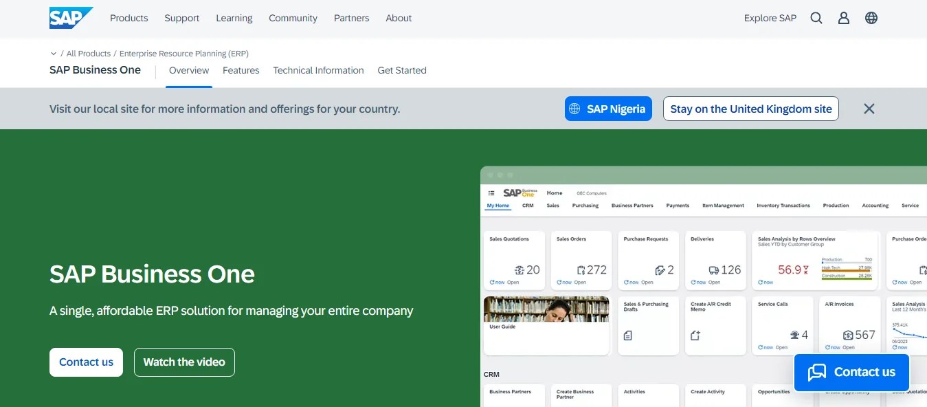The height and width of the screenshot is (407, 927).
Task: Open the search magnifier icon
Action: [x=816, y=19]
